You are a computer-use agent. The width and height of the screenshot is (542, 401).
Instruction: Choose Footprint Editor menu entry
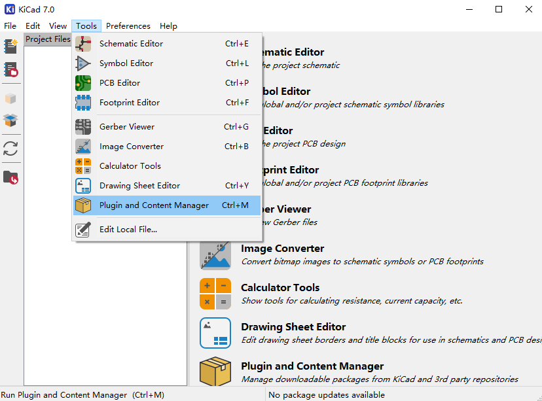click(x=167, y=103)
